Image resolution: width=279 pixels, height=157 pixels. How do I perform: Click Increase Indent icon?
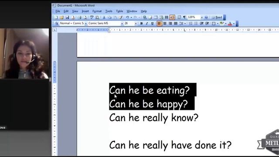[x=207, y=24]
